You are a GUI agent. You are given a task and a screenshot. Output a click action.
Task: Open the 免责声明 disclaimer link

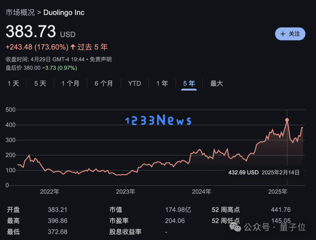click(101, 59)
